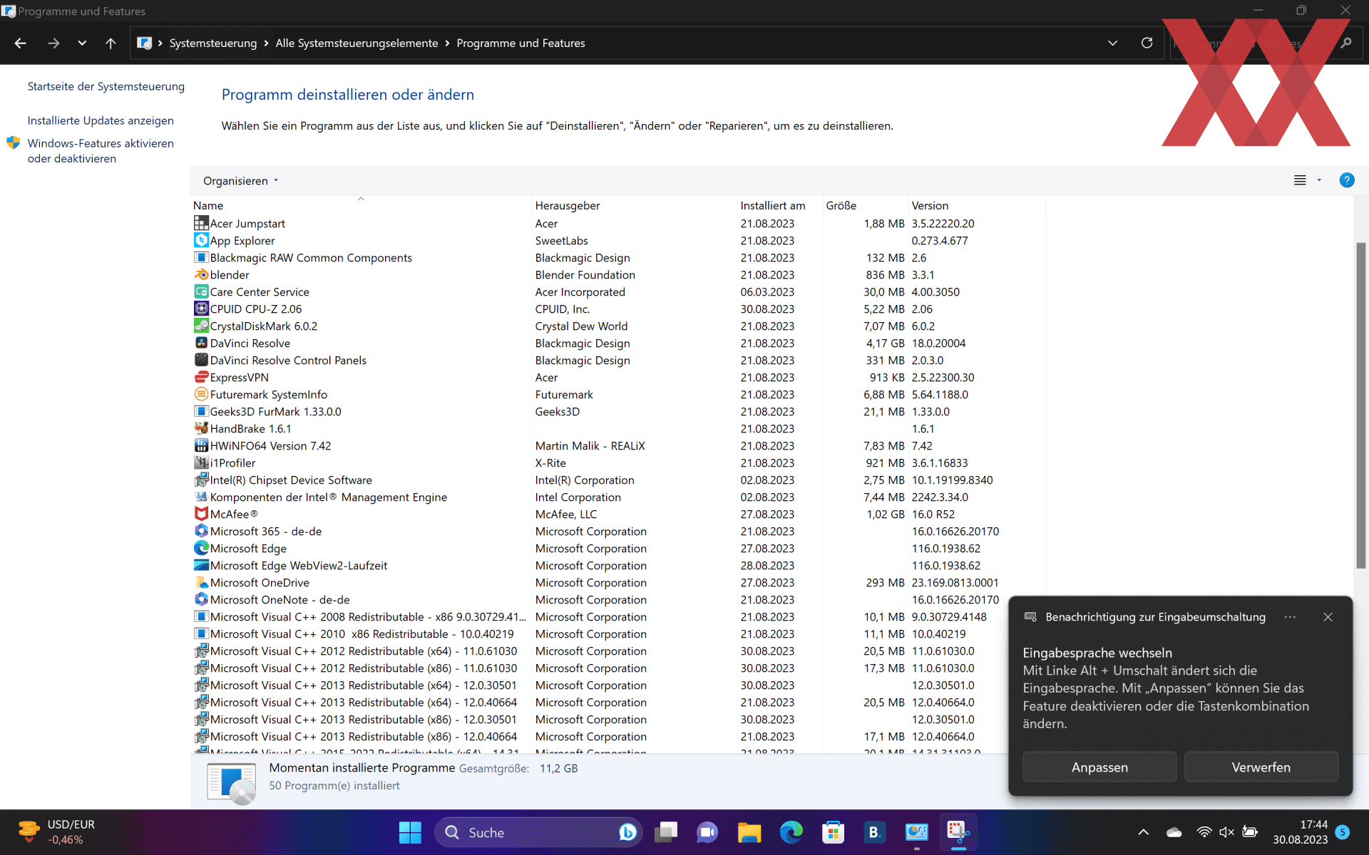Refresh the Programme und Features list
Viewport: 1369px width, 855px height.
pos(1147,43)
